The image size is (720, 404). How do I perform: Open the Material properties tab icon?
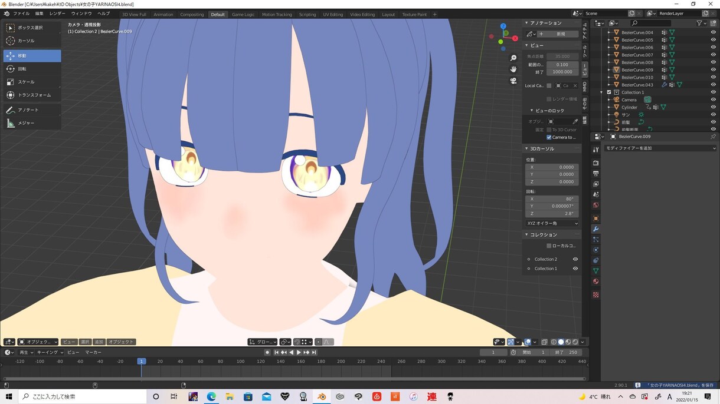click(x=595, y=282)
